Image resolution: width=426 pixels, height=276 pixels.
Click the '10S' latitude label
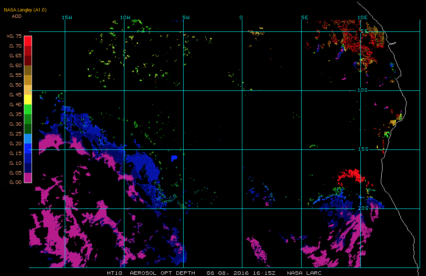tap(363, 90)
